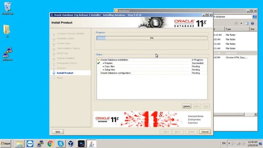
Task: Select Install Product step in sidebar
Action: [x=65, y=73]
